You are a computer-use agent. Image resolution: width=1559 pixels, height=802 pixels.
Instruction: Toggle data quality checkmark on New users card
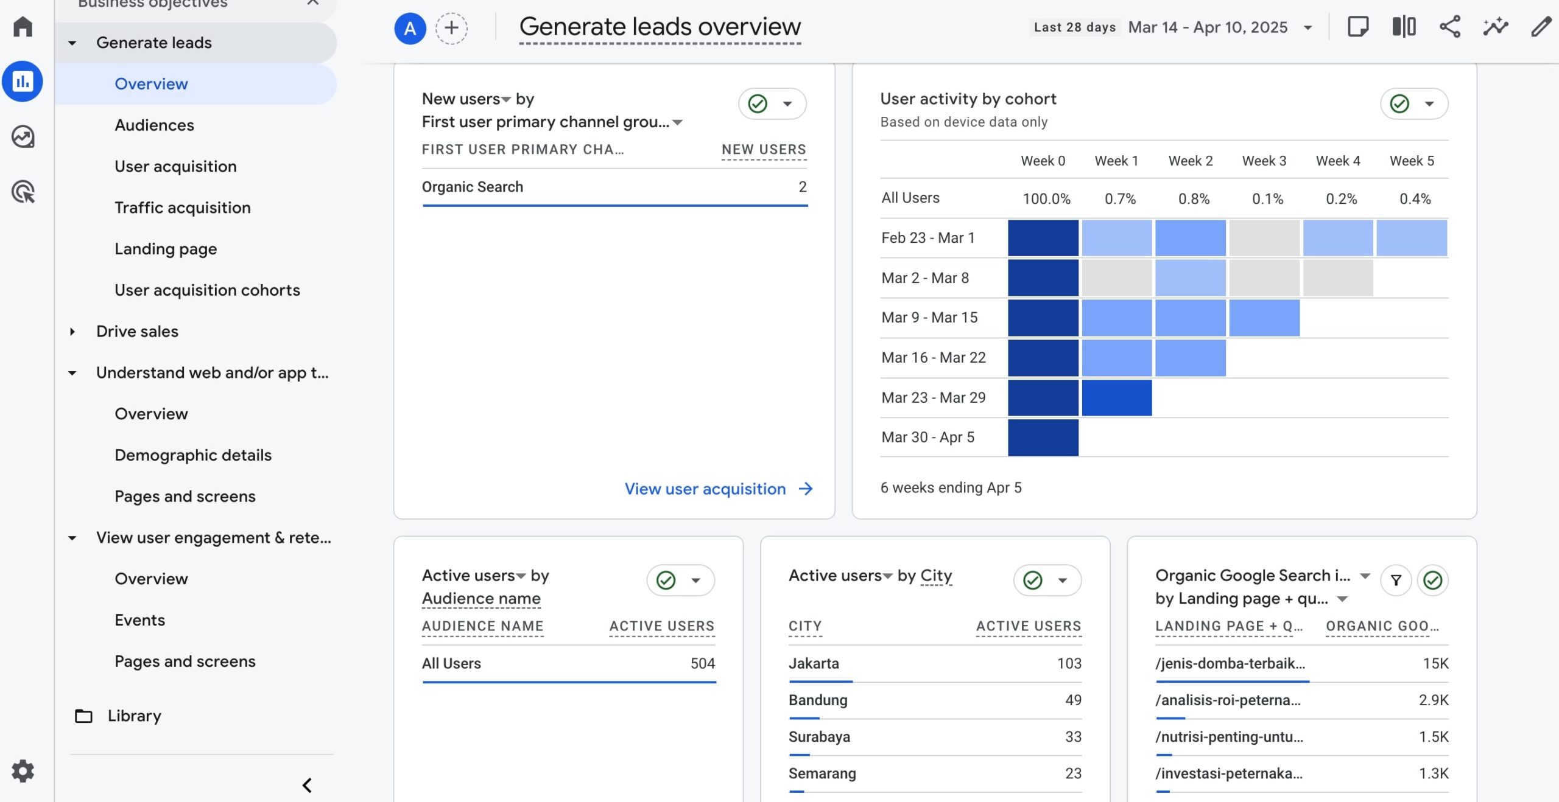coord(758,104)
